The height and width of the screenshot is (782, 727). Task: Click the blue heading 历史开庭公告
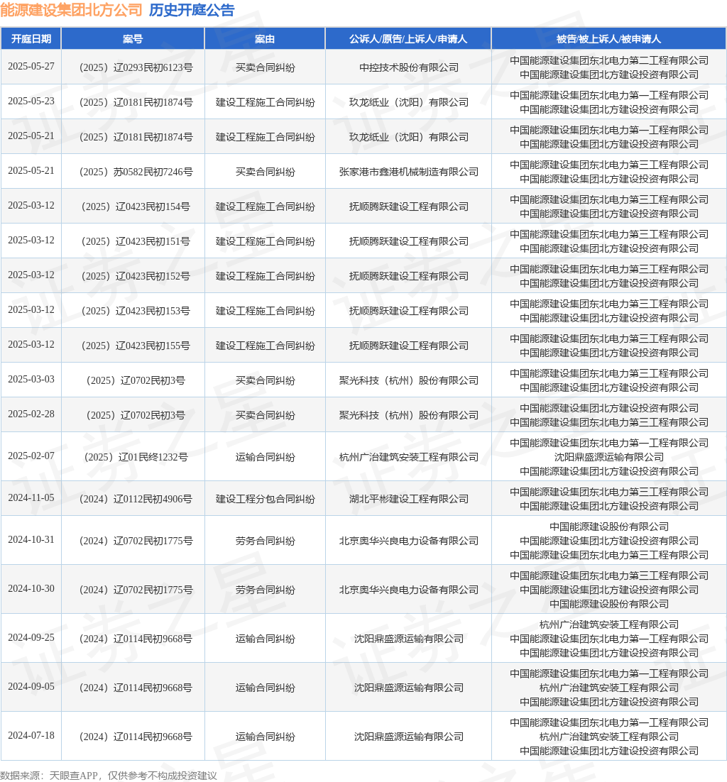click(x=192, y=10)
